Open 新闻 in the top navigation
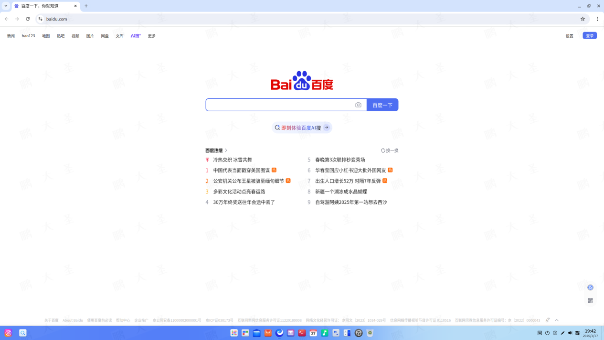This screenshot has width=604, height=340. [11, 36]
